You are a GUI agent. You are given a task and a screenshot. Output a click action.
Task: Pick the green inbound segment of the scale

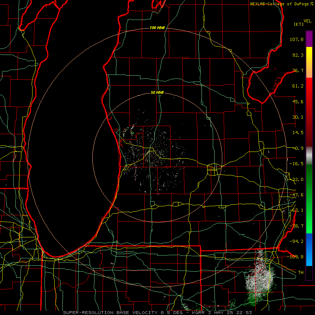(x=309, y=199)
